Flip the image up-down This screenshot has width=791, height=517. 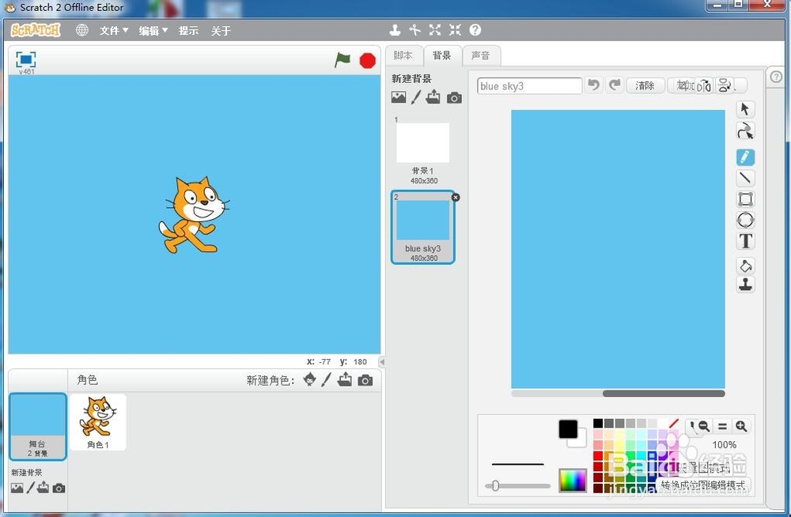click(725, 85)
